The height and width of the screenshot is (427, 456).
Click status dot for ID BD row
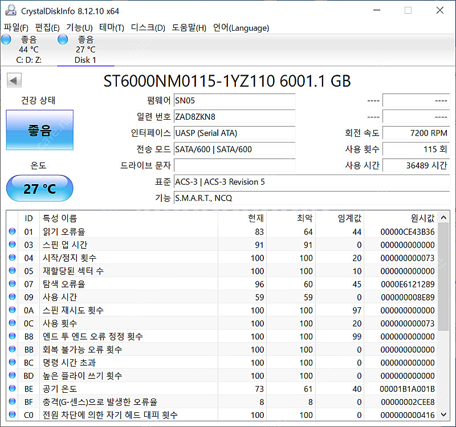pyautogui.click(x=12, y=375)
